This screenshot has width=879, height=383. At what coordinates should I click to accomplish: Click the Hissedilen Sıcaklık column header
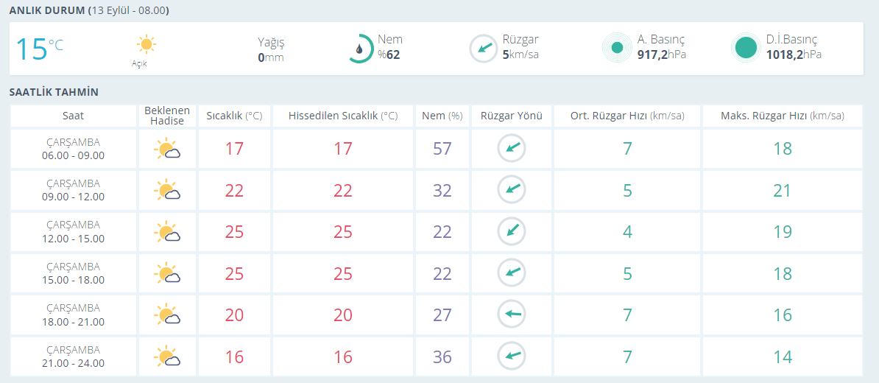point(343,116)
